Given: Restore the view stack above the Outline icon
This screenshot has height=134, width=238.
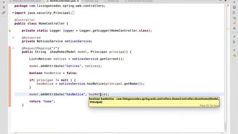Looking at the screenshot, I should [234, 37].
